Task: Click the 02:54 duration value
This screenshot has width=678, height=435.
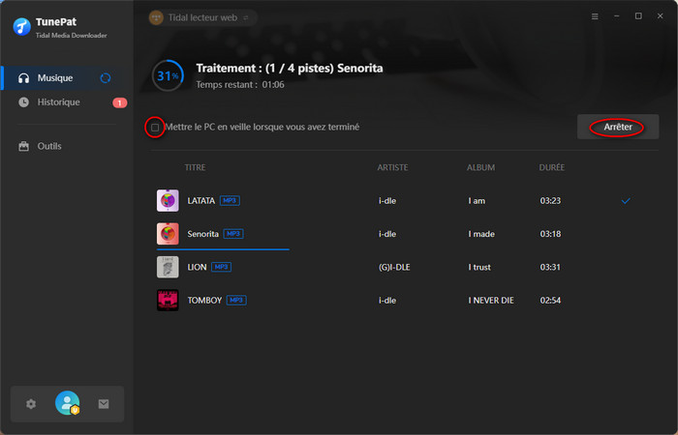Action: 550,301
